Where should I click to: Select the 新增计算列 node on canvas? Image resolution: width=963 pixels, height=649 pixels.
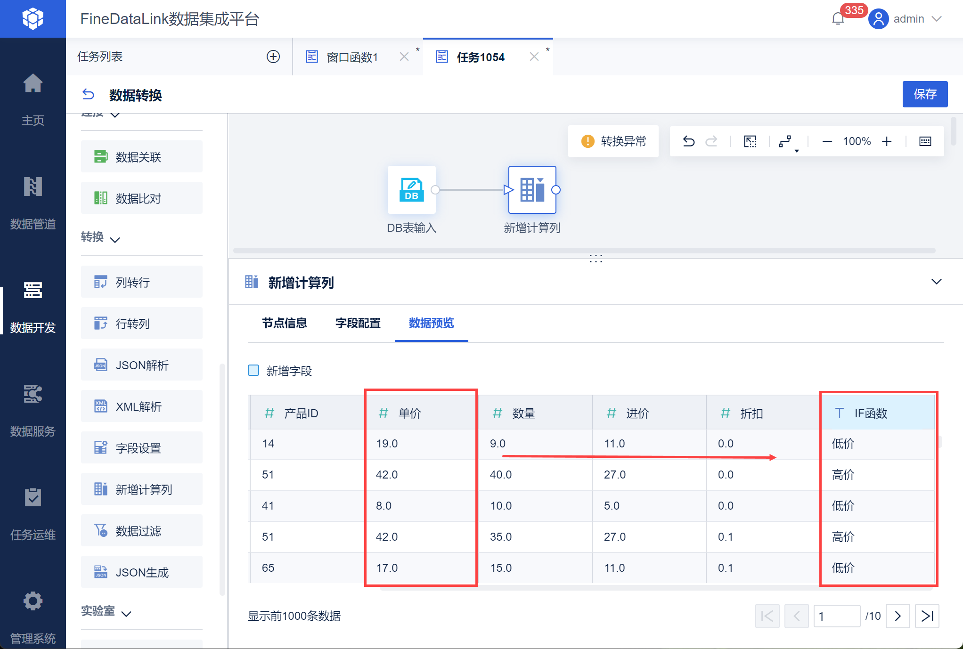tap(532, 190)
